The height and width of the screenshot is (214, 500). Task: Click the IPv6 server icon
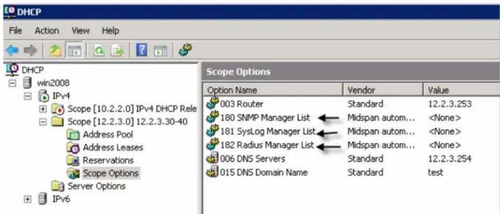coord(43,199)
